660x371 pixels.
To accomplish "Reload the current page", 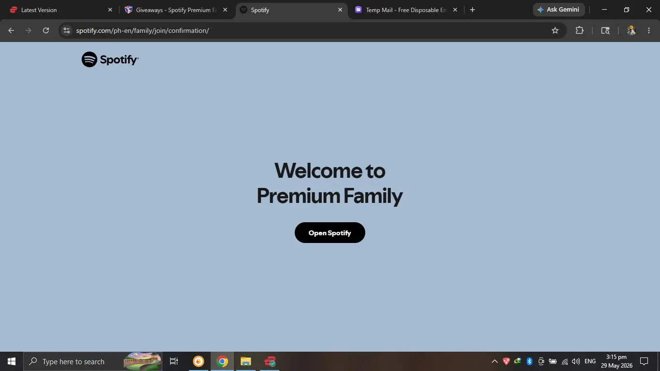I will point(46,30).
